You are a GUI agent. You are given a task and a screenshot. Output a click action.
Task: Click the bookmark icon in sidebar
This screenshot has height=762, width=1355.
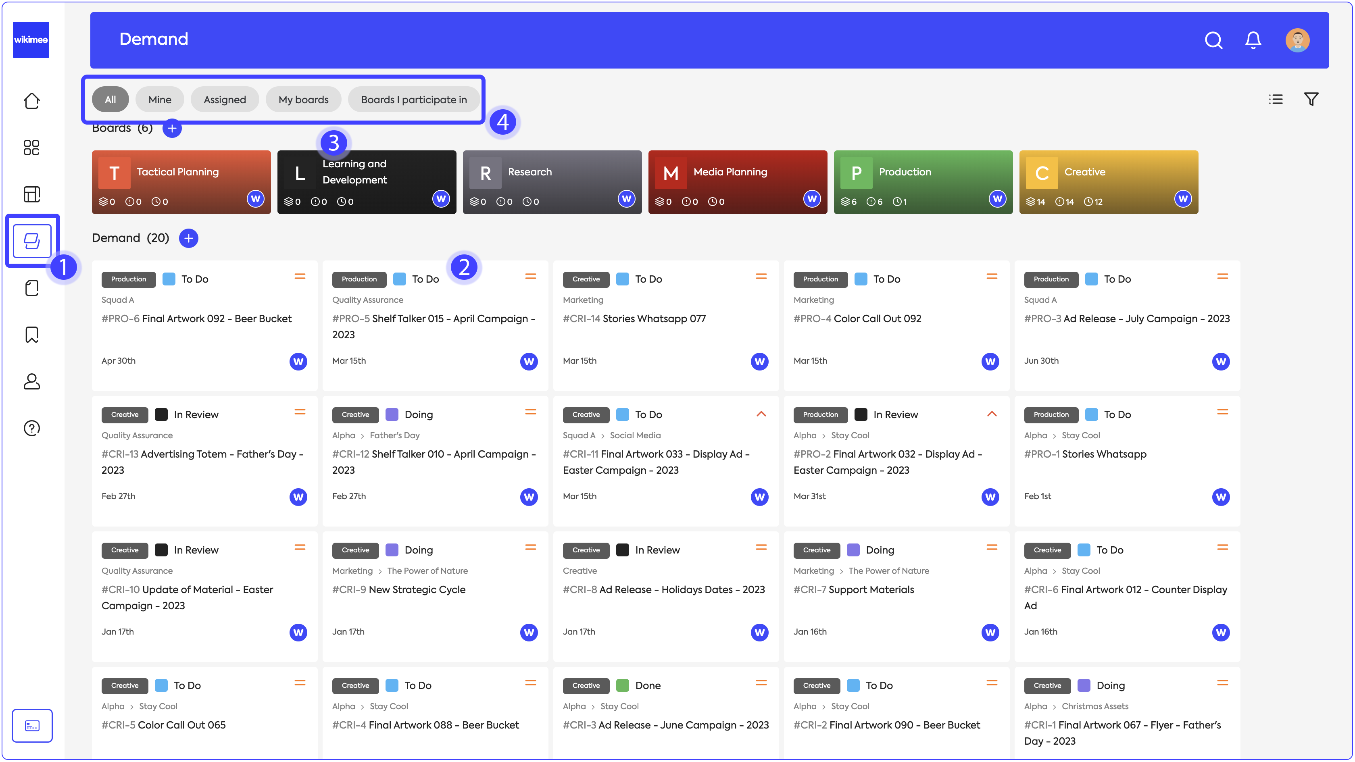(x=31, y=335)
